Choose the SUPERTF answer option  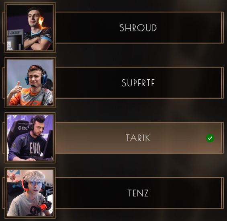pos(138,83)
